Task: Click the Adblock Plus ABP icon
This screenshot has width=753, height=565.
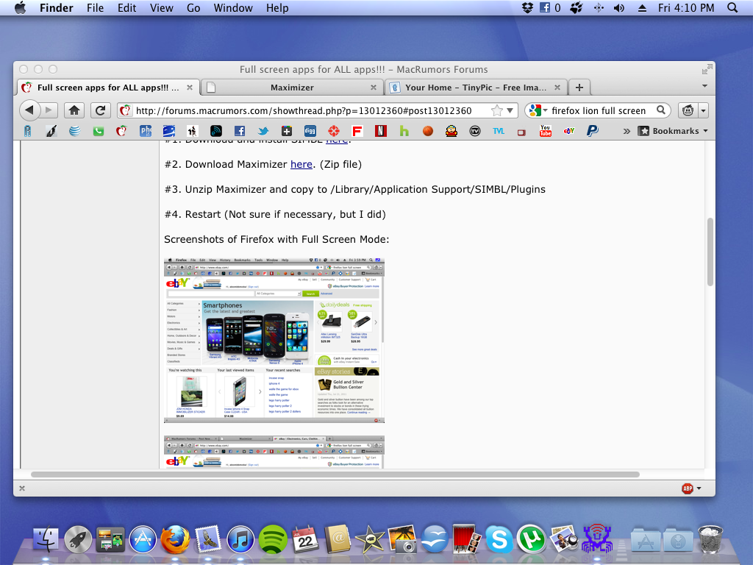Action: pos(688,488)
